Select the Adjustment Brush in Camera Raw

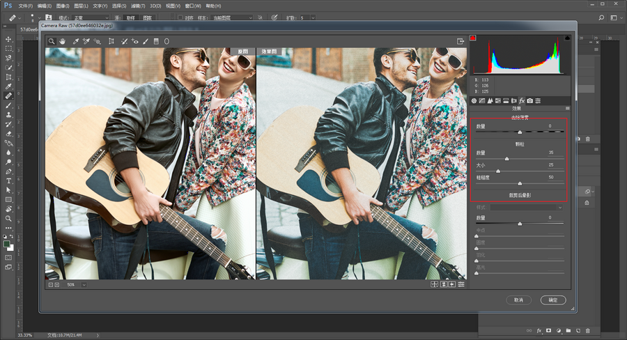coord(146,42)
